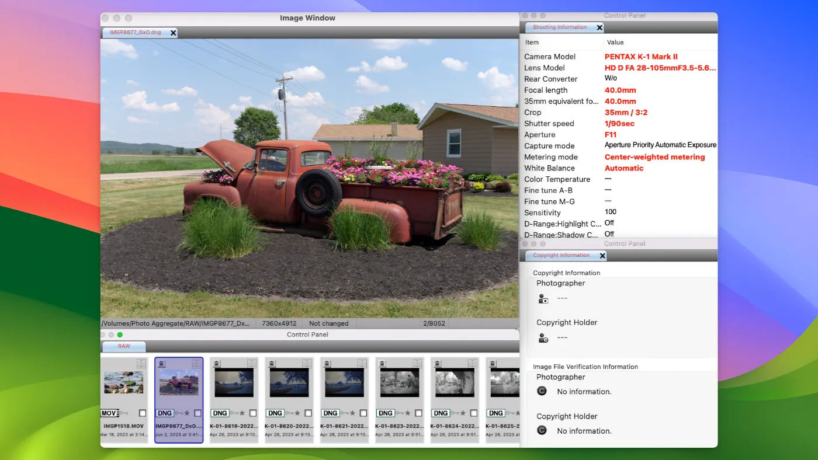Close the Copyright Information tab
Image resolution: width=818 pixels, height=460 pixels.
pos(602,256)
